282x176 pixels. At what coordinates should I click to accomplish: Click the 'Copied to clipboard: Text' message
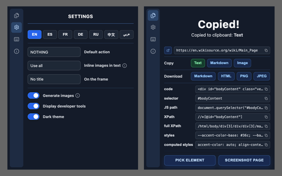pyautogui.click(x=217, y=35)
